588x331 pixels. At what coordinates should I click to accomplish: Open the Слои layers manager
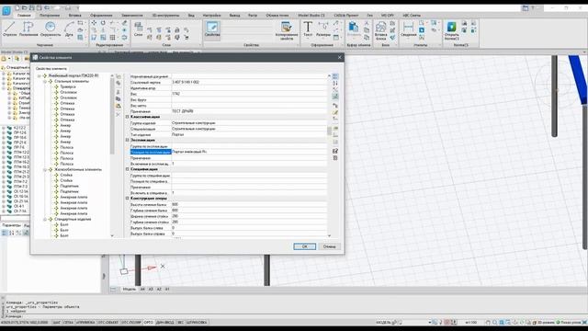(x=138, y=29)
